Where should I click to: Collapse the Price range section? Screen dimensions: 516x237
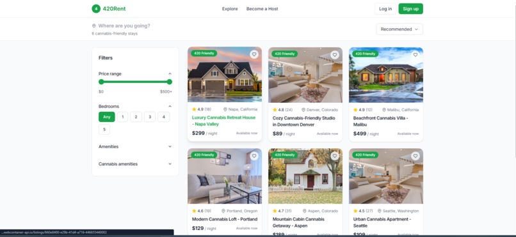[170, 74]
